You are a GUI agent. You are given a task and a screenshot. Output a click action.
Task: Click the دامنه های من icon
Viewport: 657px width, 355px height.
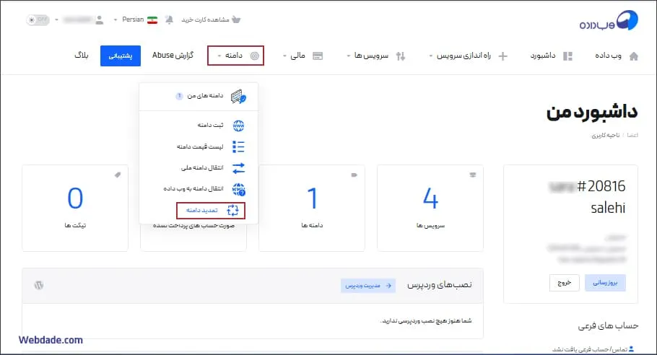coord(238,97)
